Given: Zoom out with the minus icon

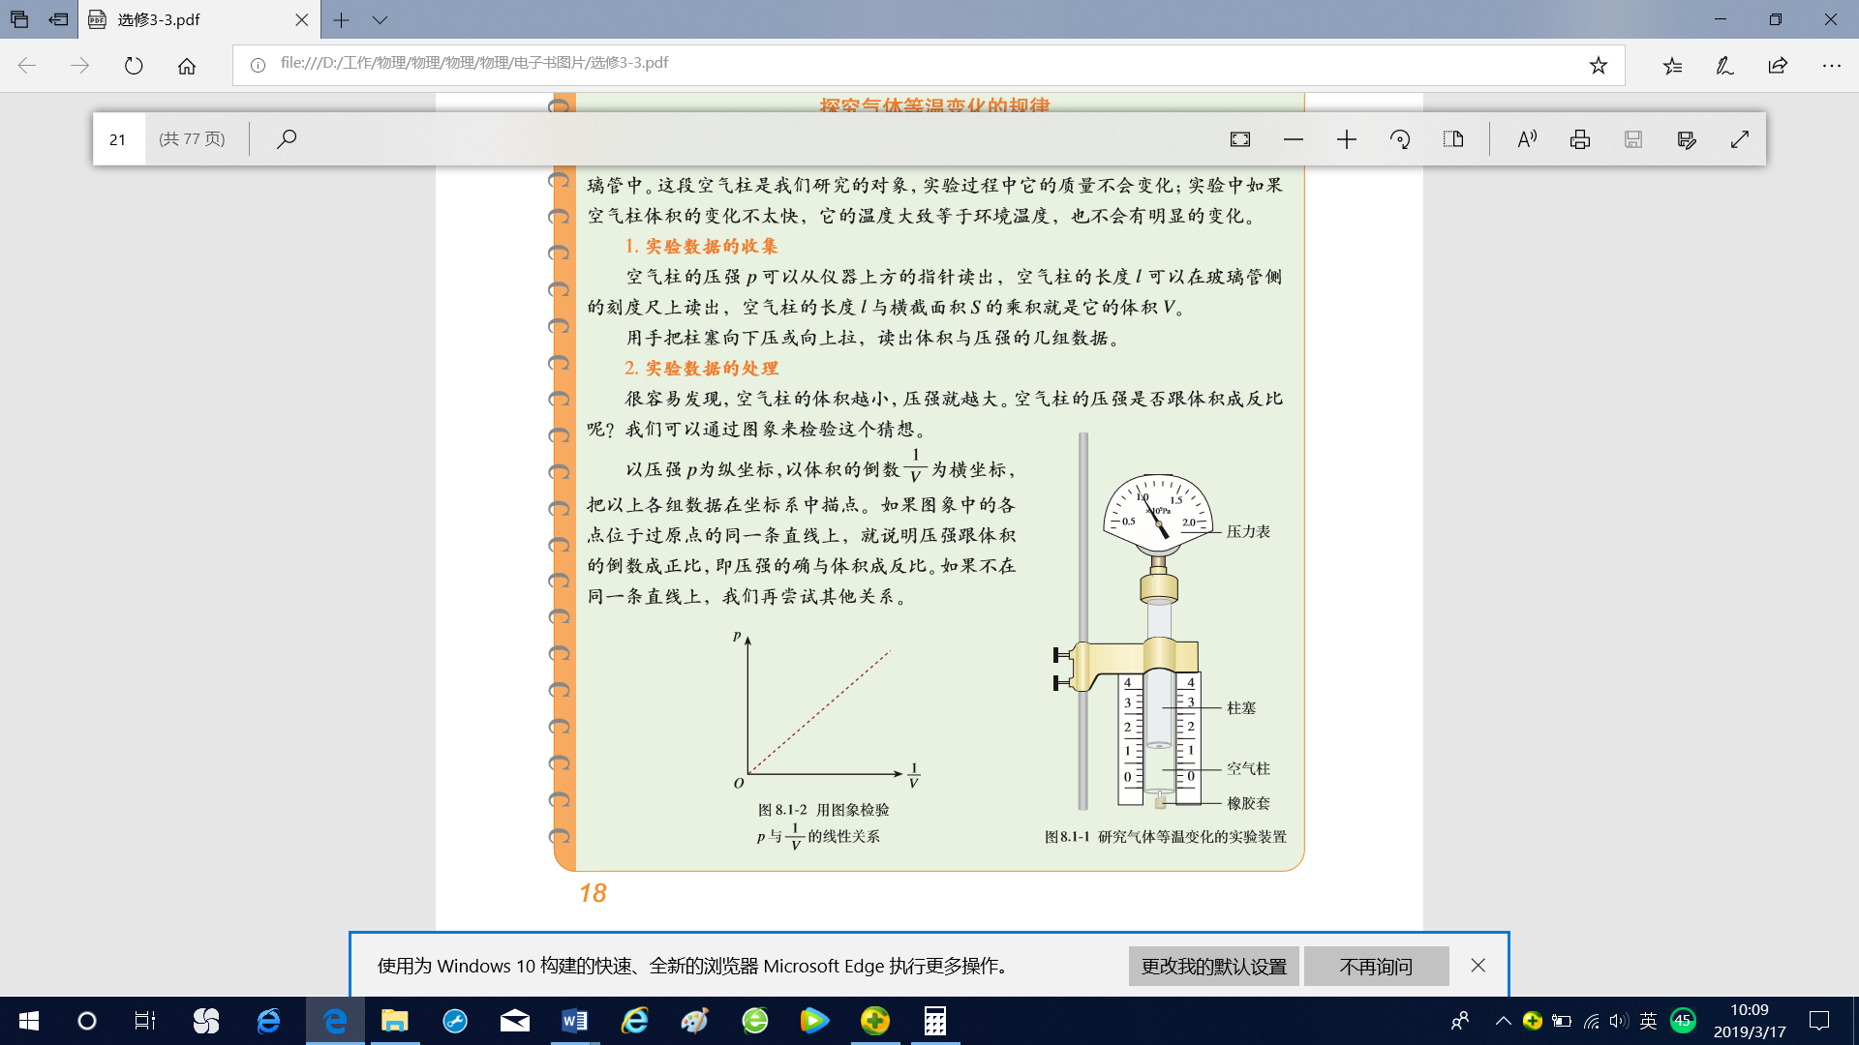Looking at the screenshot, I should point(1294,139).
